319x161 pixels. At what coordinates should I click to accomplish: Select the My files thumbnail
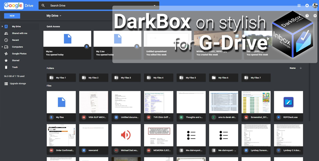click(61, 102)
